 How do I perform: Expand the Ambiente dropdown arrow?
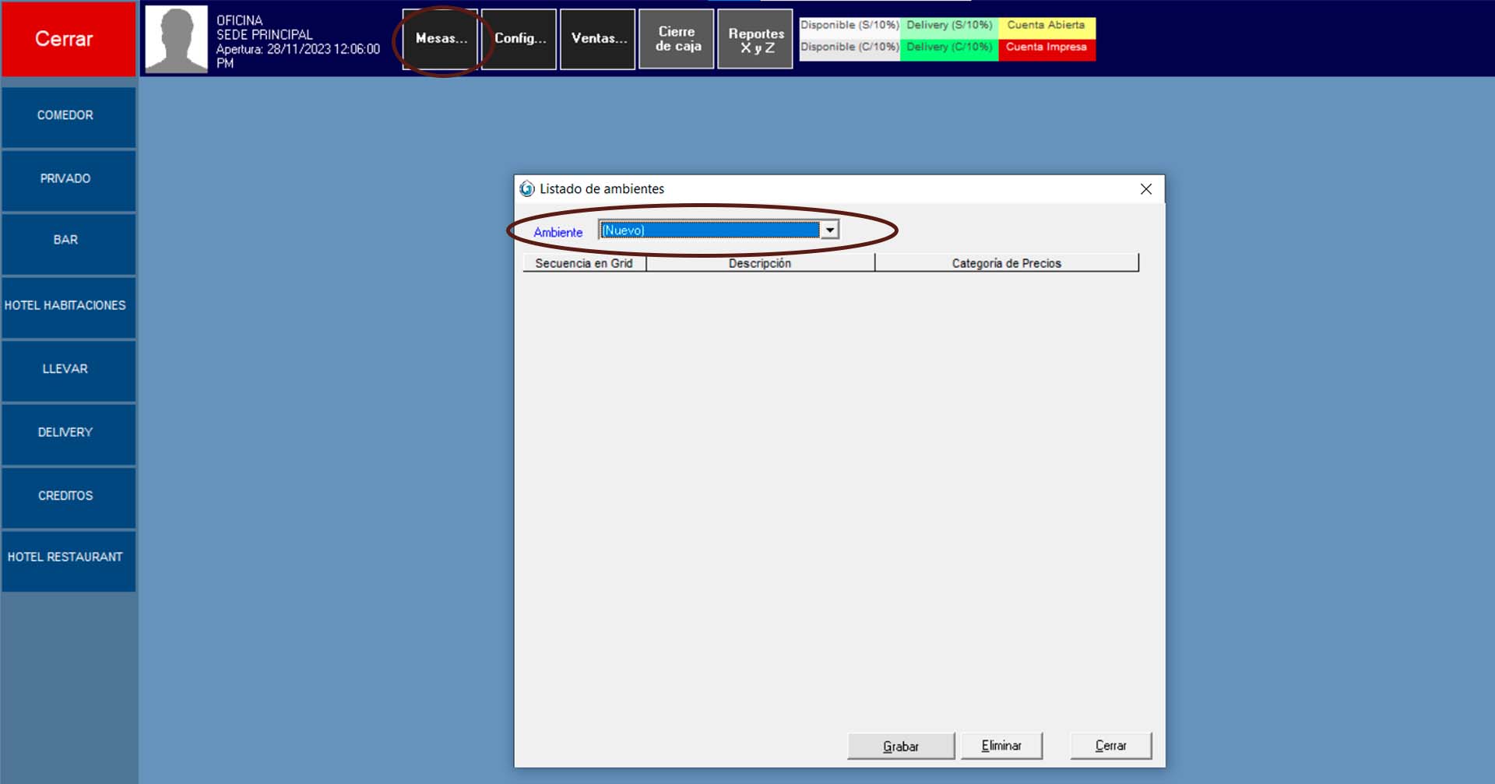click(830, 230)
